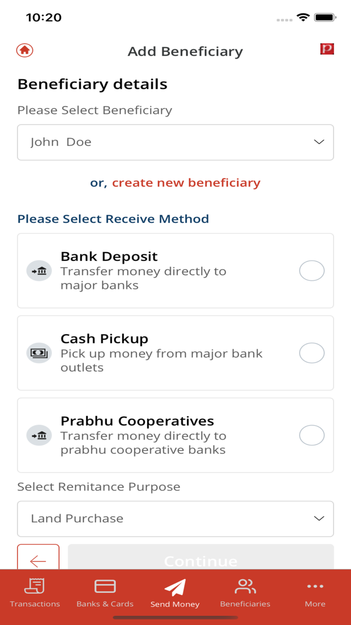Select the Bank Deposit radio button

click(311, 270)
